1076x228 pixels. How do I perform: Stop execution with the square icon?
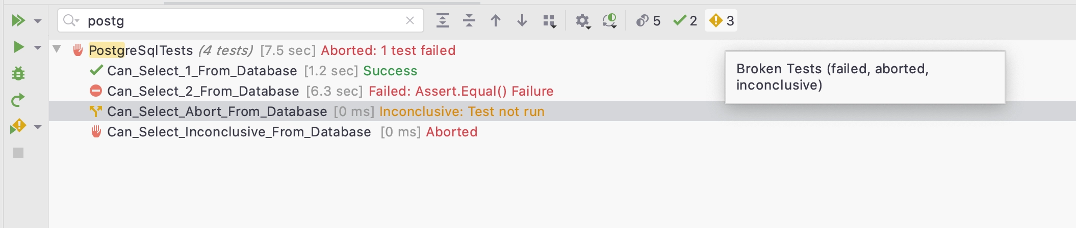tap(18, 153)
